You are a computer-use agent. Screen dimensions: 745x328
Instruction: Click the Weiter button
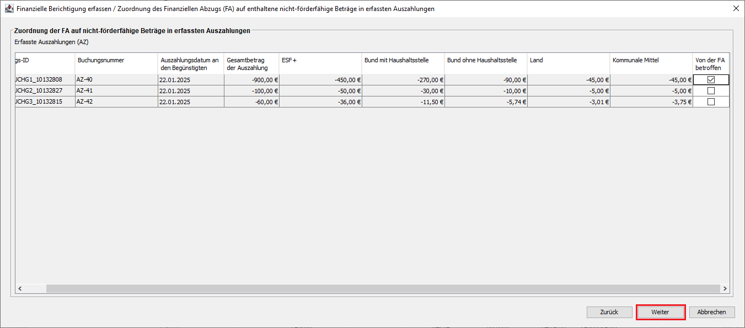tap(660, 312)
